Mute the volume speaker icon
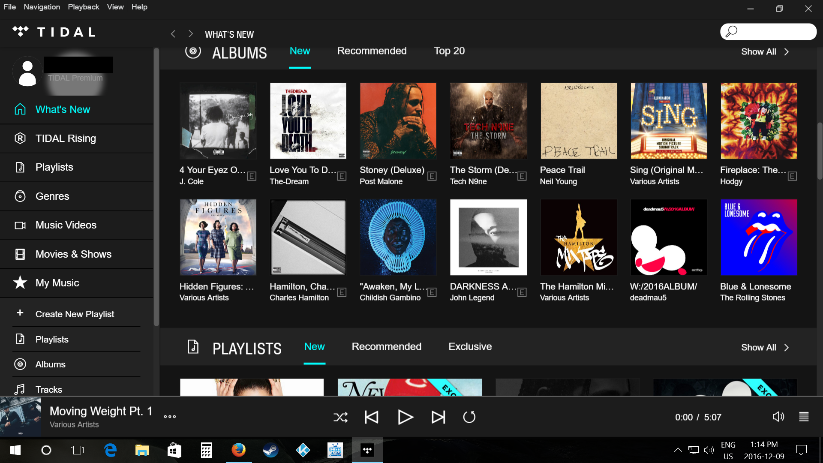 coord(778,417)
